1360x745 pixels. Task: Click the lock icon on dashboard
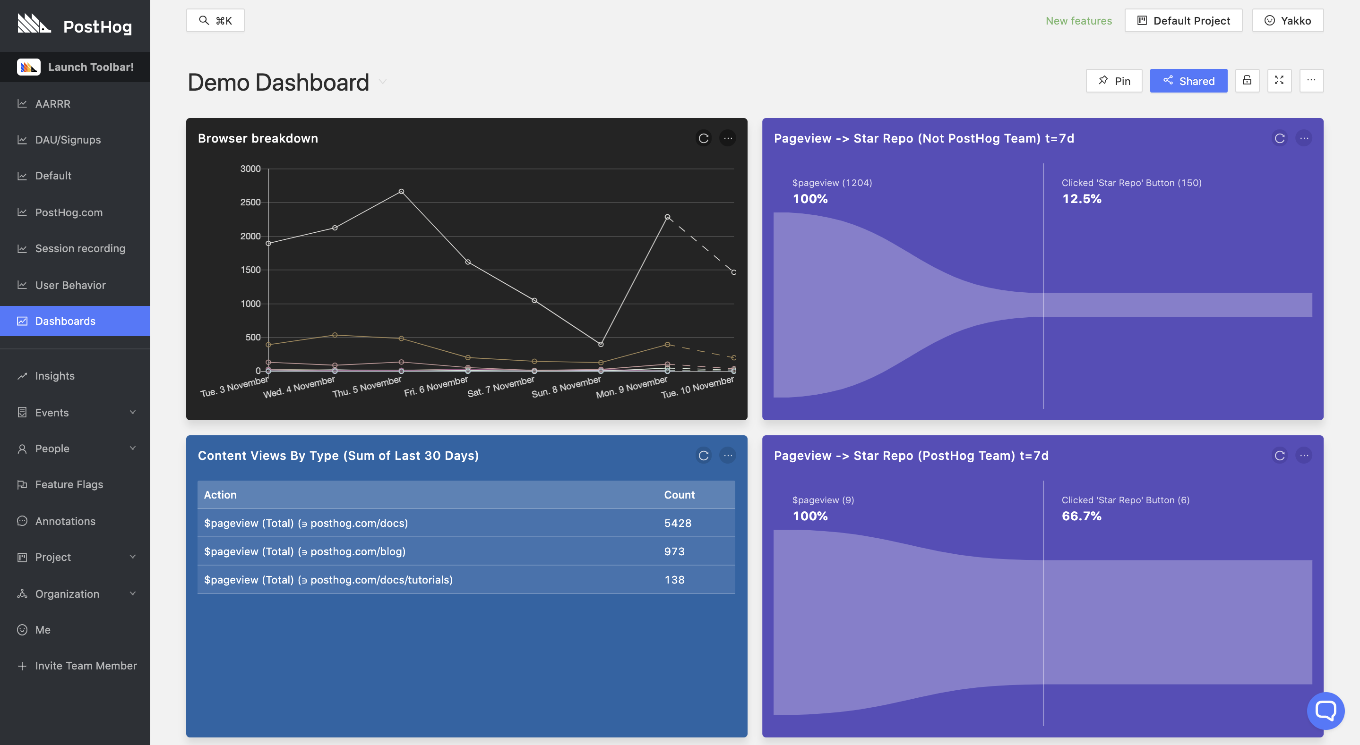click(x=1247, y=80)
